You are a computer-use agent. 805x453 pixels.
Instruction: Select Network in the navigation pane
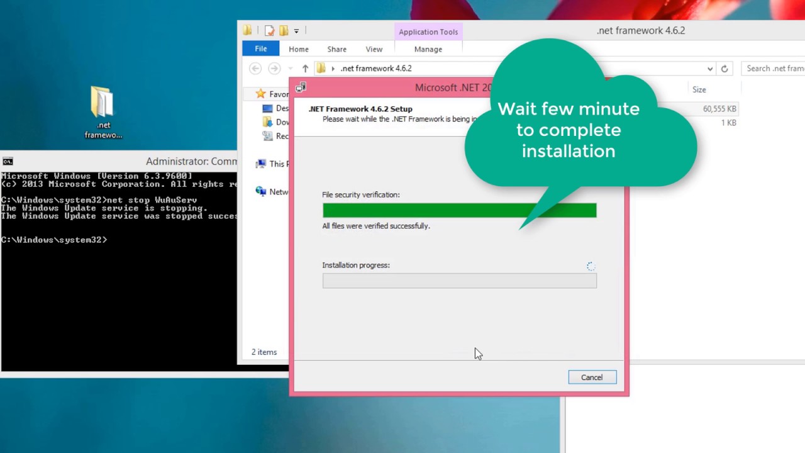(x=272, y=192)
